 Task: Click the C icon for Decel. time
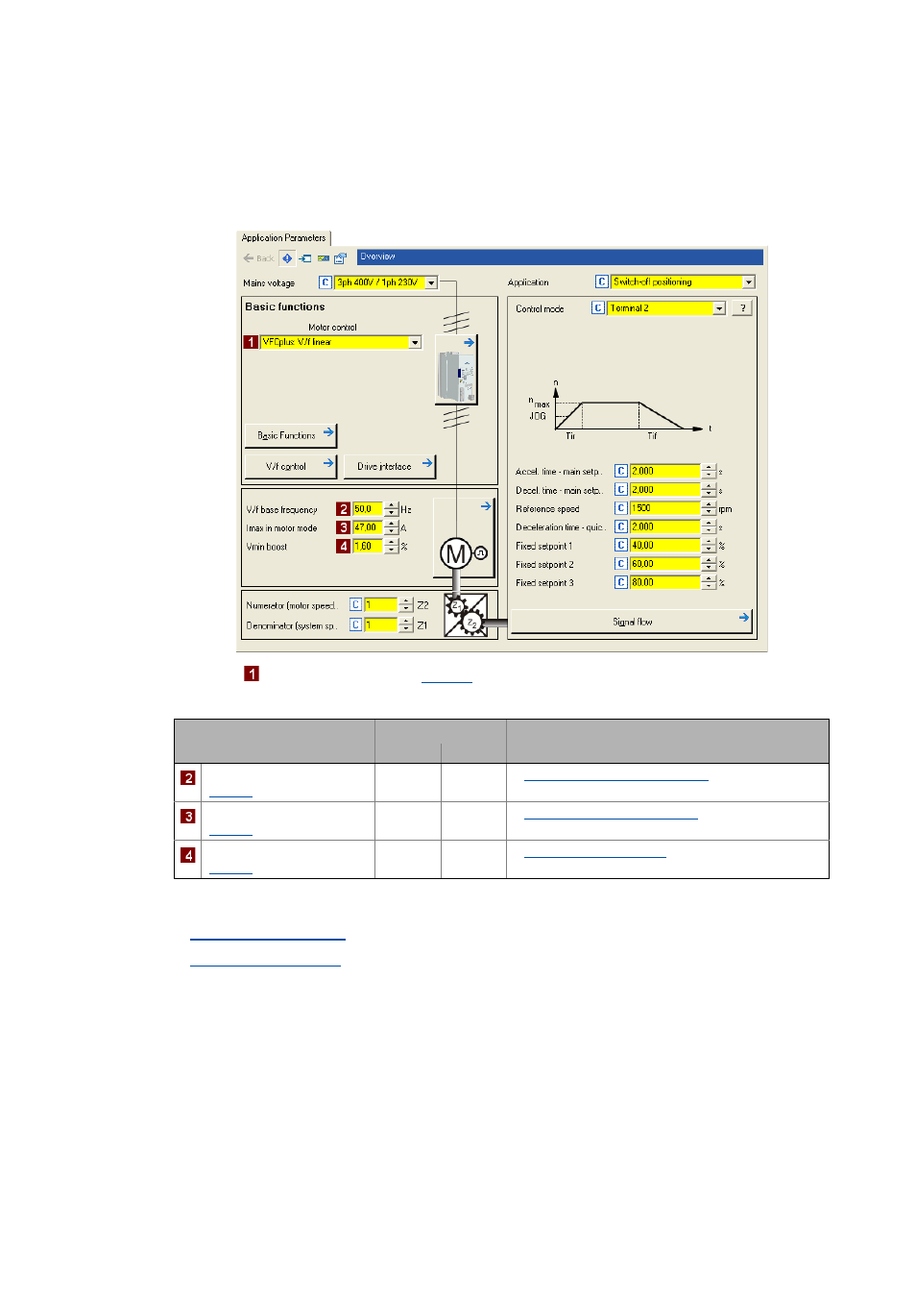[x=621, y=489]
